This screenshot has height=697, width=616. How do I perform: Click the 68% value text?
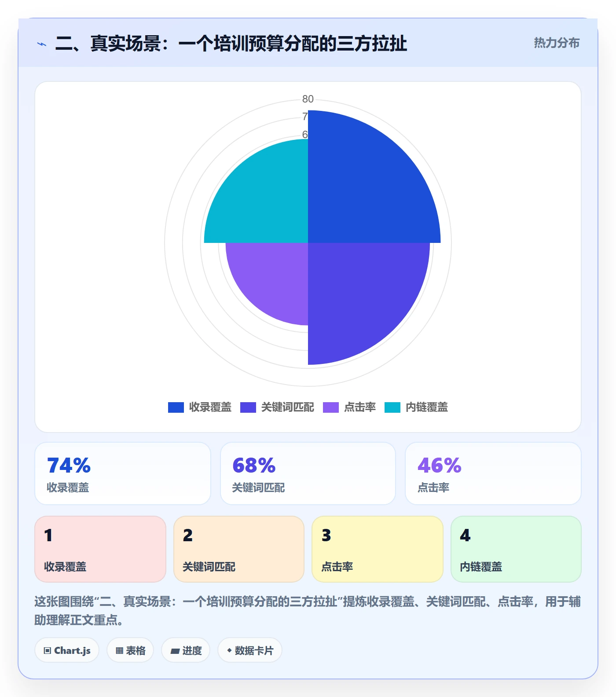254,465
